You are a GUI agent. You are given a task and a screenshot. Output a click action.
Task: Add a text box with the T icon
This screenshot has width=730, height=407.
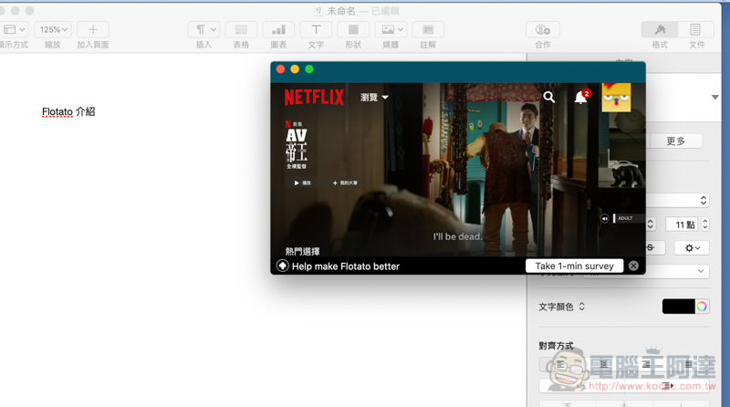point(316,29)
